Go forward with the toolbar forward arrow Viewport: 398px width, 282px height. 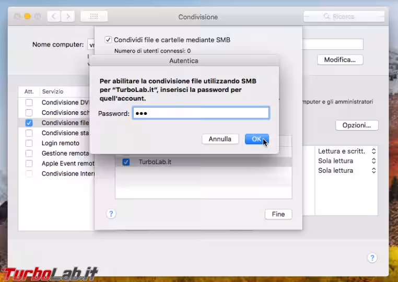coord(68,17)
